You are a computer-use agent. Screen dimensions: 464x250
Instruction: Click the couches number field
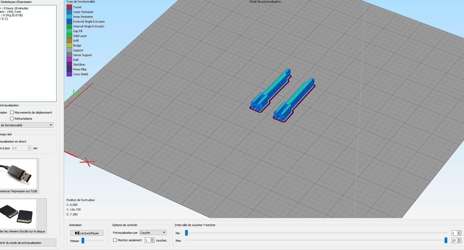coord(148,240)
